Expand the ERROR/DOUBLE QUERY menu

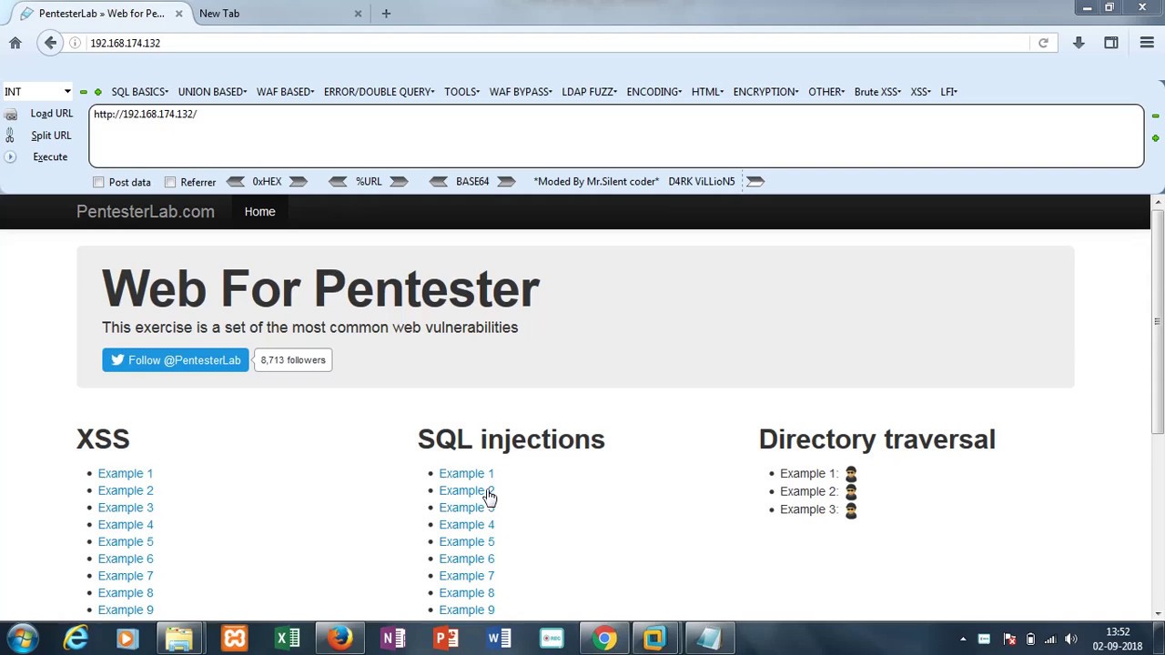[379, 92]
